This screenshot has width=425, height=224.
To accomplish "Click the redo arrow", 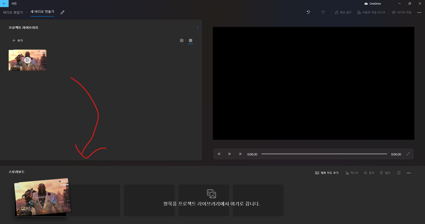I will (x=323, y=12).
